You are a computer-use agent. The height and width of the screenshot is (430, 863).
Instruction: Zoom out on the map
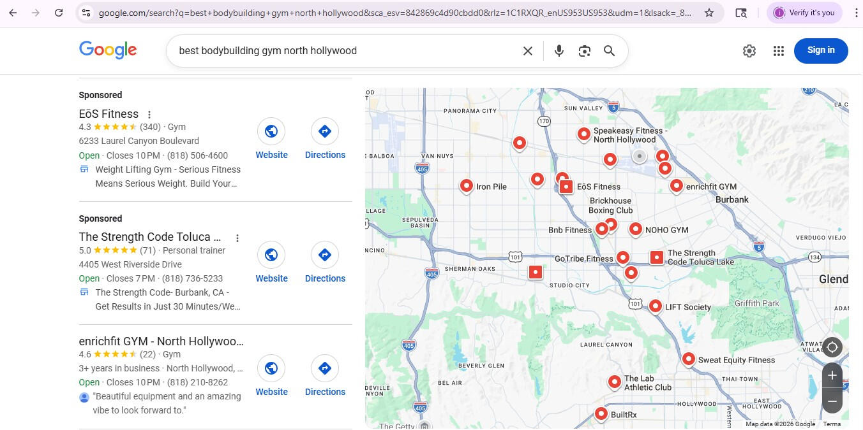(832, 401)
